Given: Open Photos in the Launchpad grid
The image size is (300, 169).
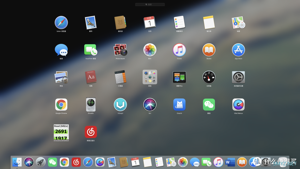Looking at the screenshot, I should click(x=150, y=50).
